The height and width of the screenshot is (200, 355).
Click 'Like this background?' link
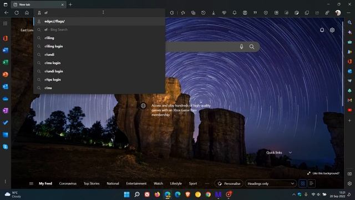click(x=323, y=173)
